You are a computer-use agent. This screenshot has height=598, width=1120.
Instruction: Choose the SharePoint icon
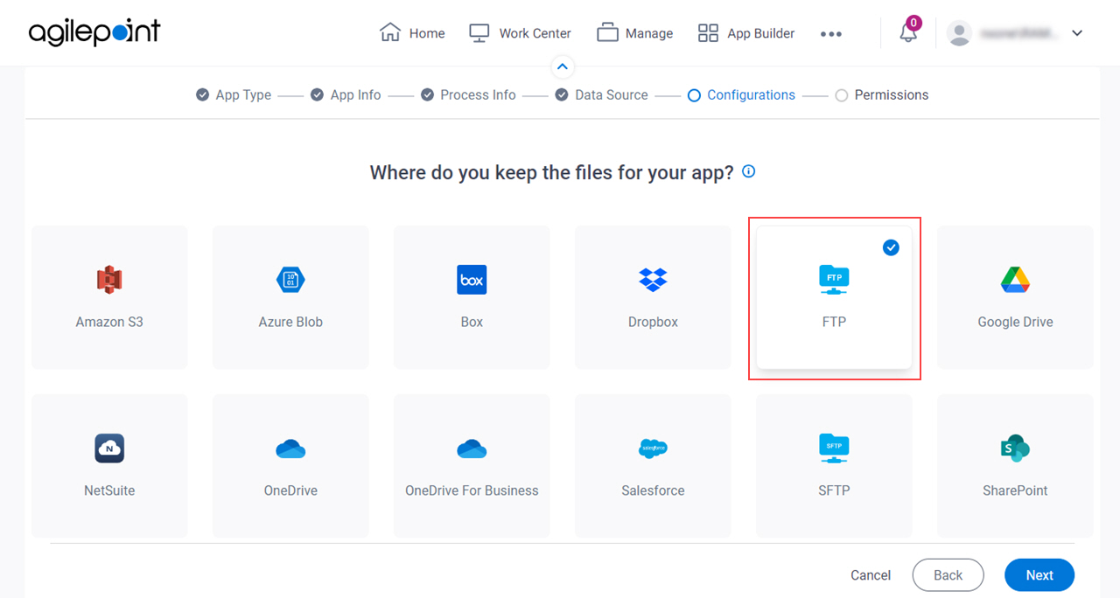pos(1015,448)
